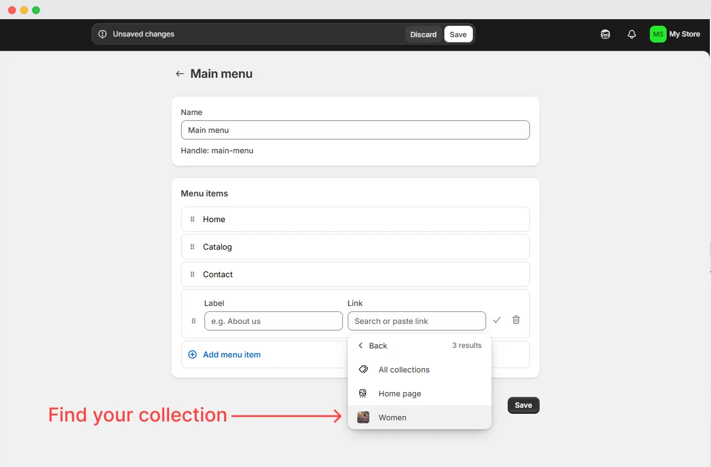Image resolution: width=711 pixels, height=467 pixels.
Task: Click the back arrow beside Main menu heading
Action: [x=179, y=73]
